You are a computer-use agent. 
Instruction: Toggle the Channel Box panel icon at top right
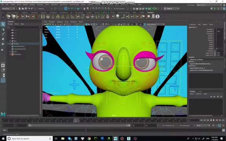pos(224,9)
